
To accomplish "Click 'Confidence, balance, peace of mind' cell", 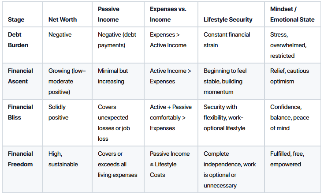I will [x=290, y=117].
